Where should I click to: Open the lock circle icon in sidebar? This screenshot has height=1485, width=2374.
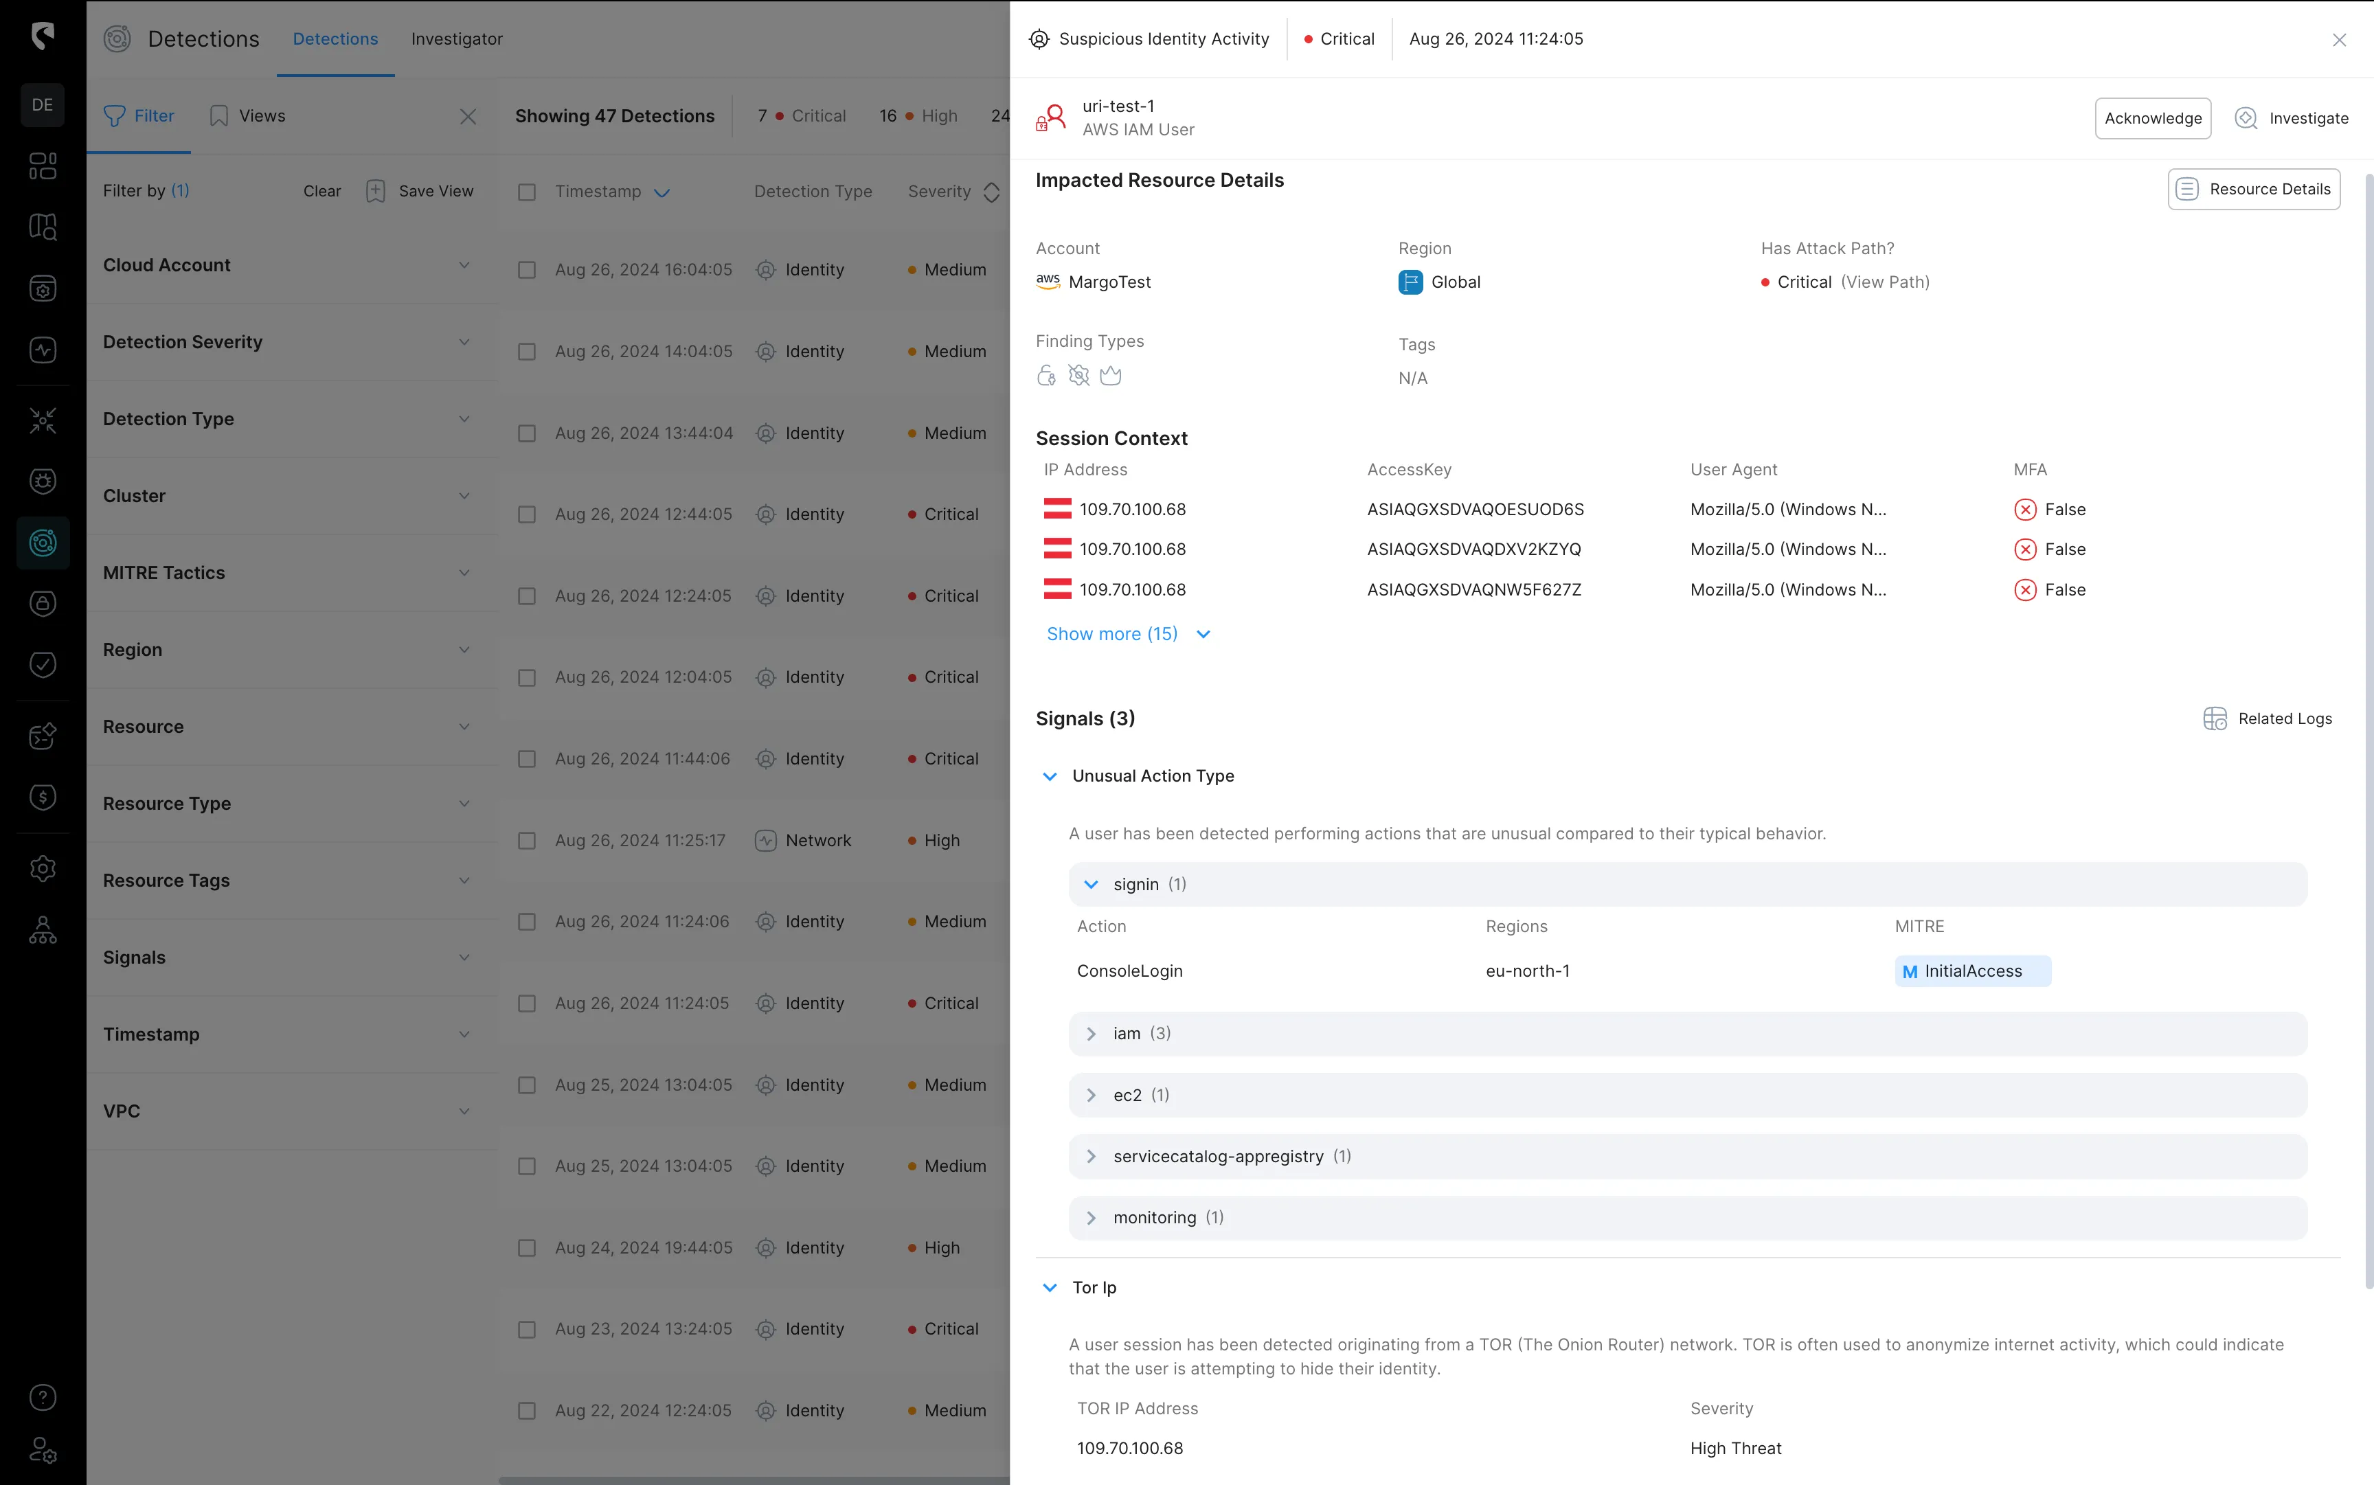coord(42,603)
